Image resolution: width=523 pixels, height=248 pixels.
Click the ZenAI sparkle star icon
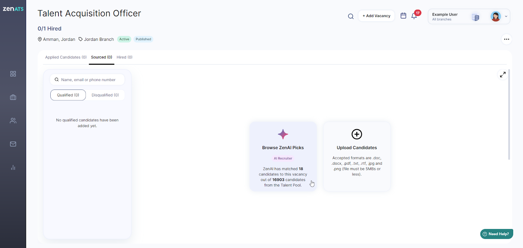283,134
